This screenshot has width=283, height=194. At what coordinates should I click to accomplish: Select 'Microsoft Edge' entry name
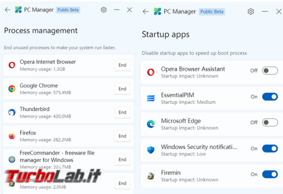pyautogui.click(x=181, y=121)
